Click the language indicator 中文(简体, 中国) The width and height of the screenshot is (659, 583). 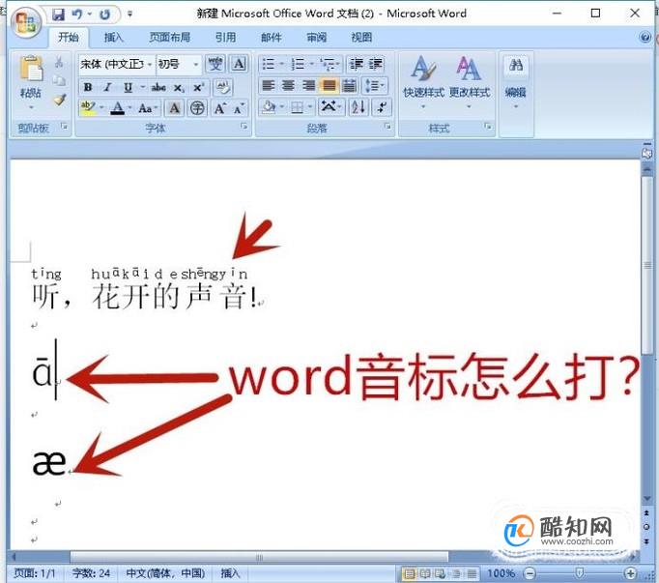(165, 573)
